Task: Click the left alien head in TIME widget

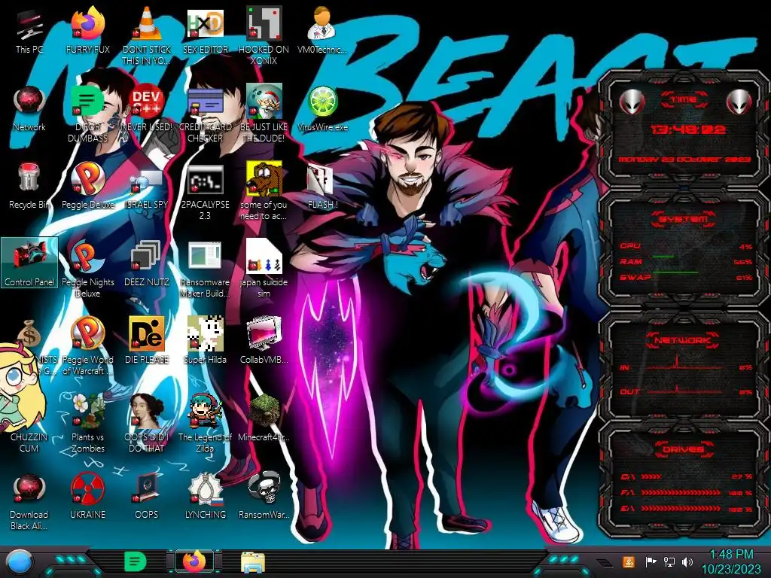Action: tap(632, 102)
